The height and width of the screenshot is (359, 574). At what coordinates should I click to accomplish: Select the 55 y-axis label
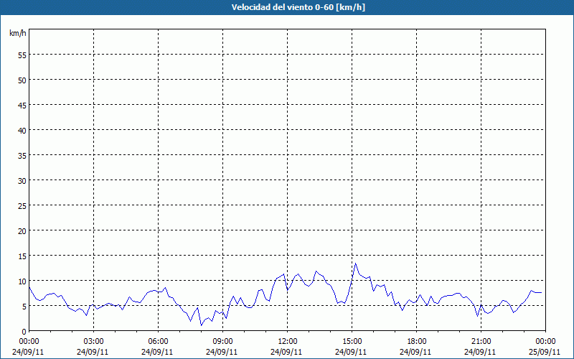coord(22,55)
